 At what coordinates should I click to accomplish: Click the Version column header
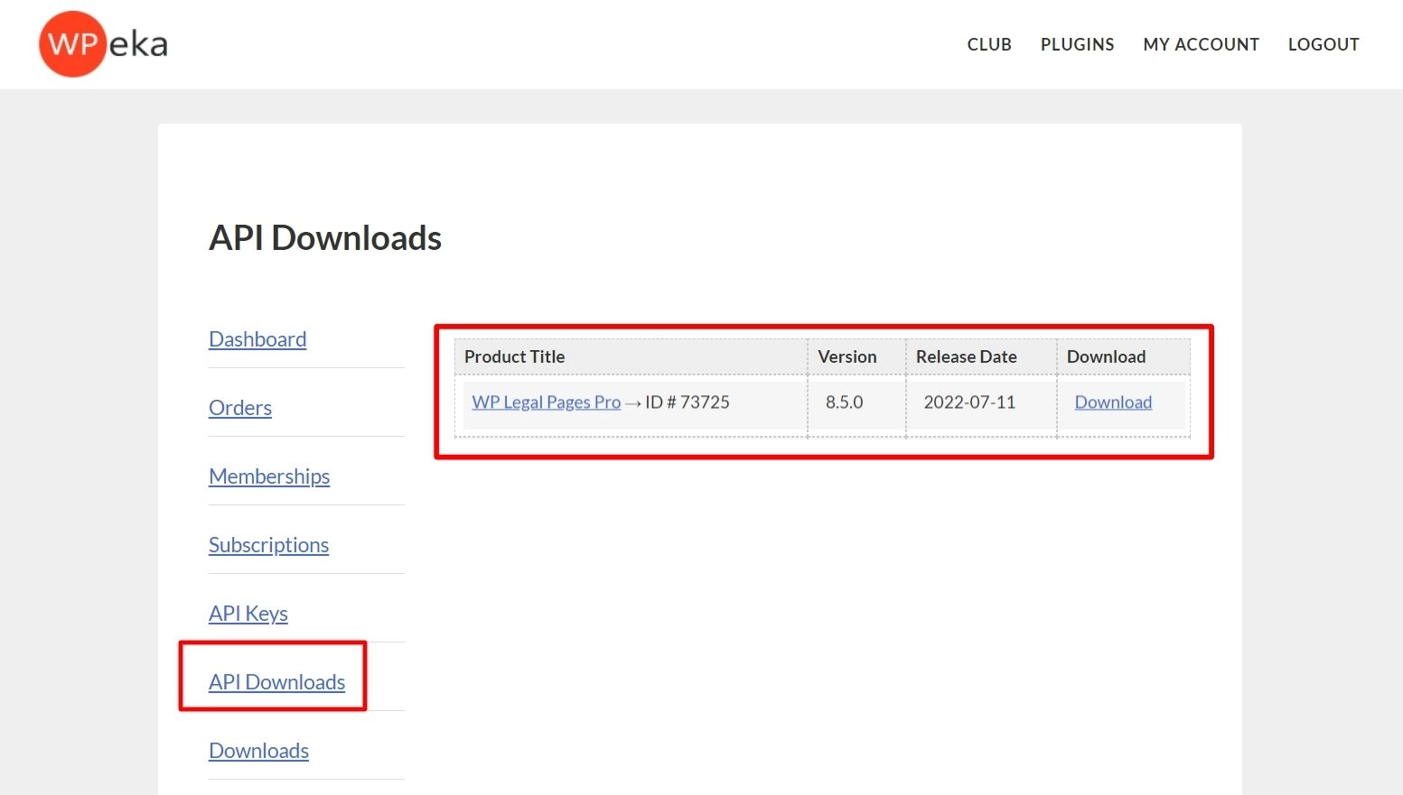(846, 356)
